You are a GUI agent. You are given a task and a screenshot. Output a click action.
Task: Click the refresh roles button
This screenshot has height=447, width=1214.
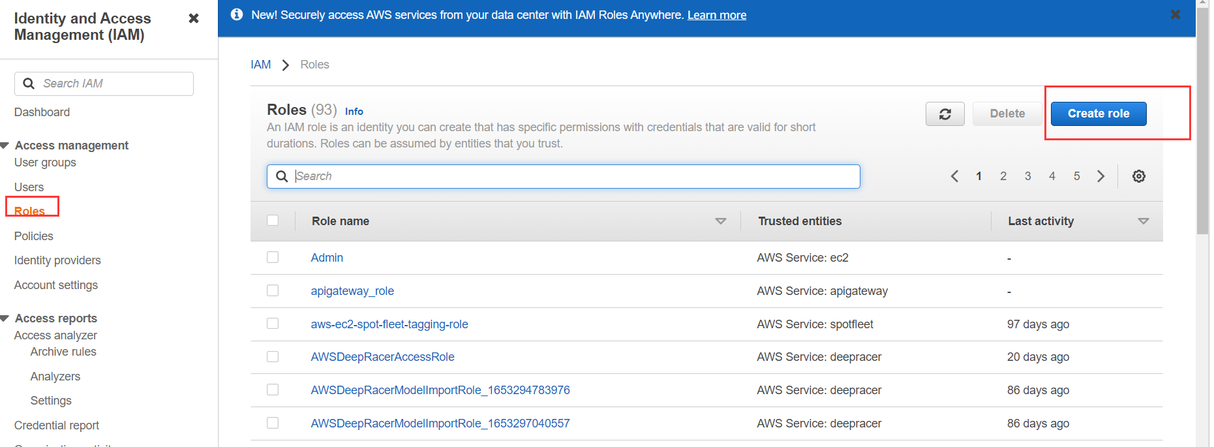(945, 114)
